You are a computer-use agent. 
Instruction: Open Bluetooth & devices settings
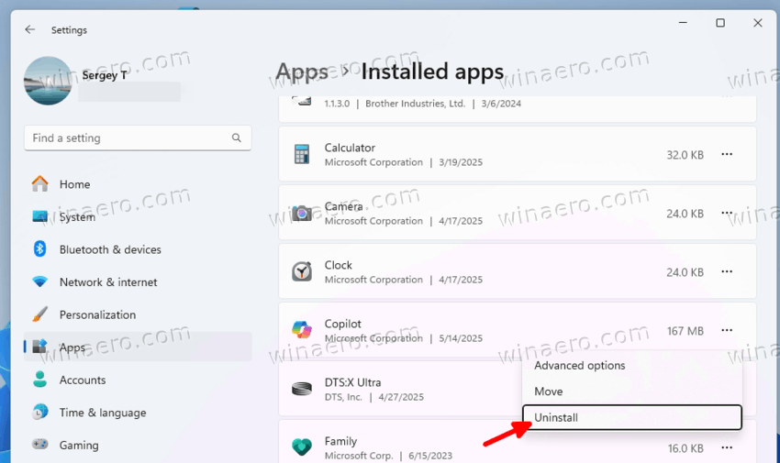138,249
